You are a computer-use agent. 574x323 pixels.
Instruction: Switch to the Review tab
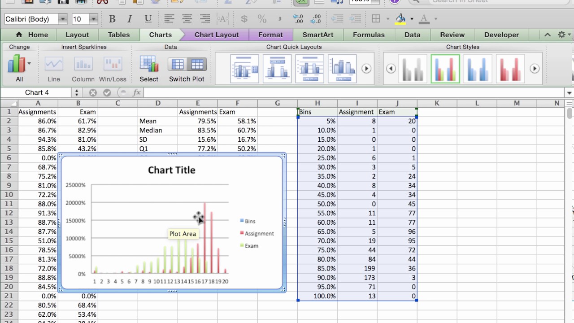point(452,35)
